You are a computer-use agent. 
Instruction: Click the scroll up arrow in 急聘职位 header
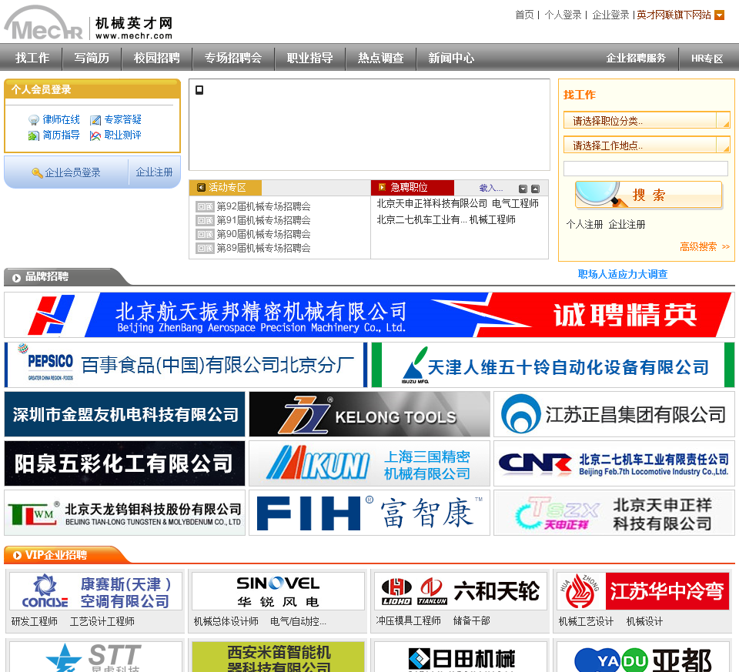click(536, 189)
